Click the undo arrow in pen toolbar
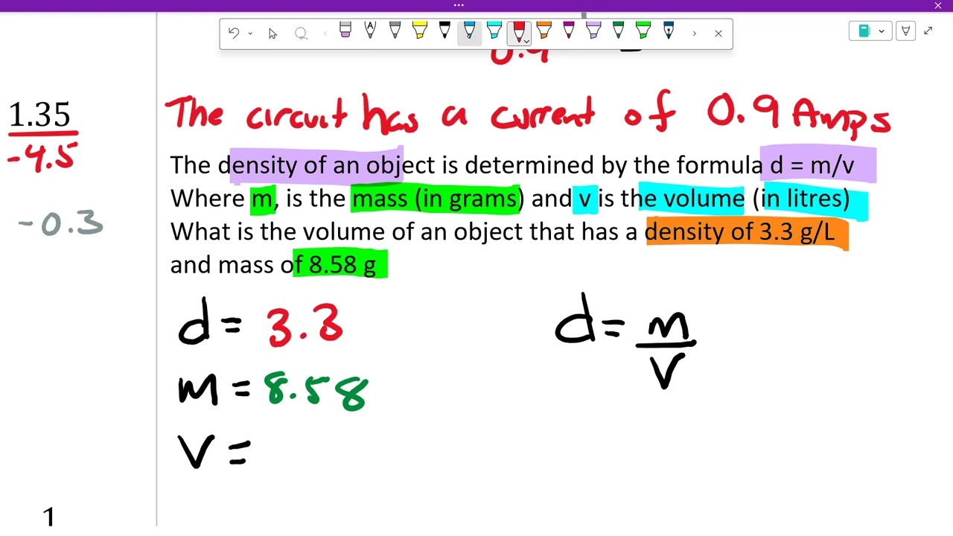Screen dimensions: 953x536 (x=234, y=33)
